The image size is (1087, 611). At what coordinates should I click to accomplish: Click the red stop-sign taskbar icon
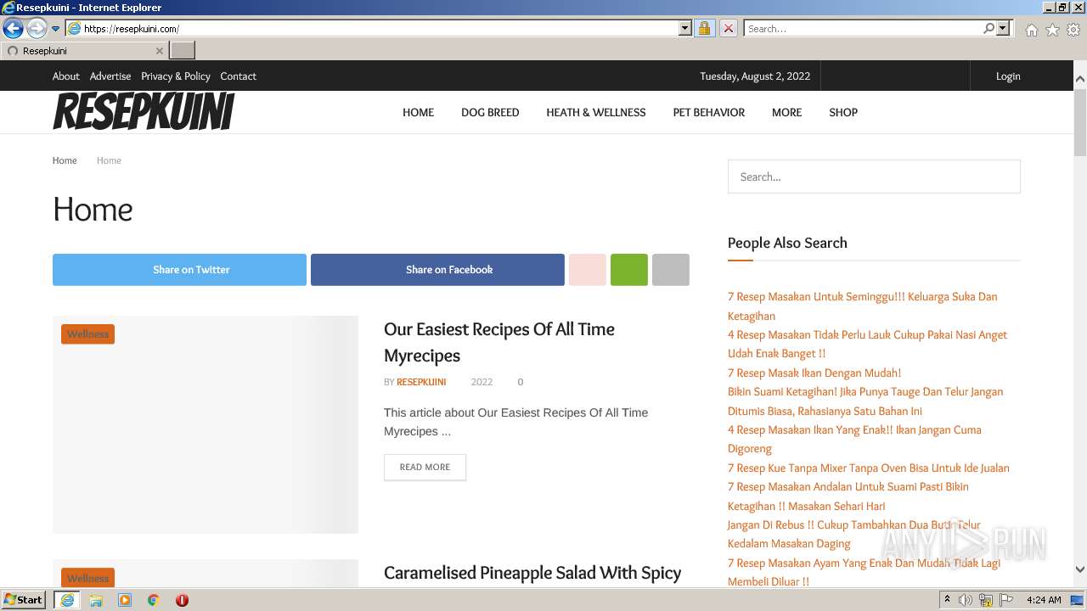182,600
